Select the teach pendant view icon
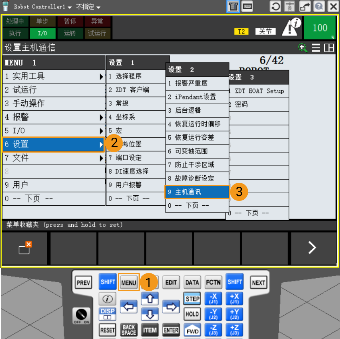The width and height of the screenshot is (340, 339). coord(233,6)
